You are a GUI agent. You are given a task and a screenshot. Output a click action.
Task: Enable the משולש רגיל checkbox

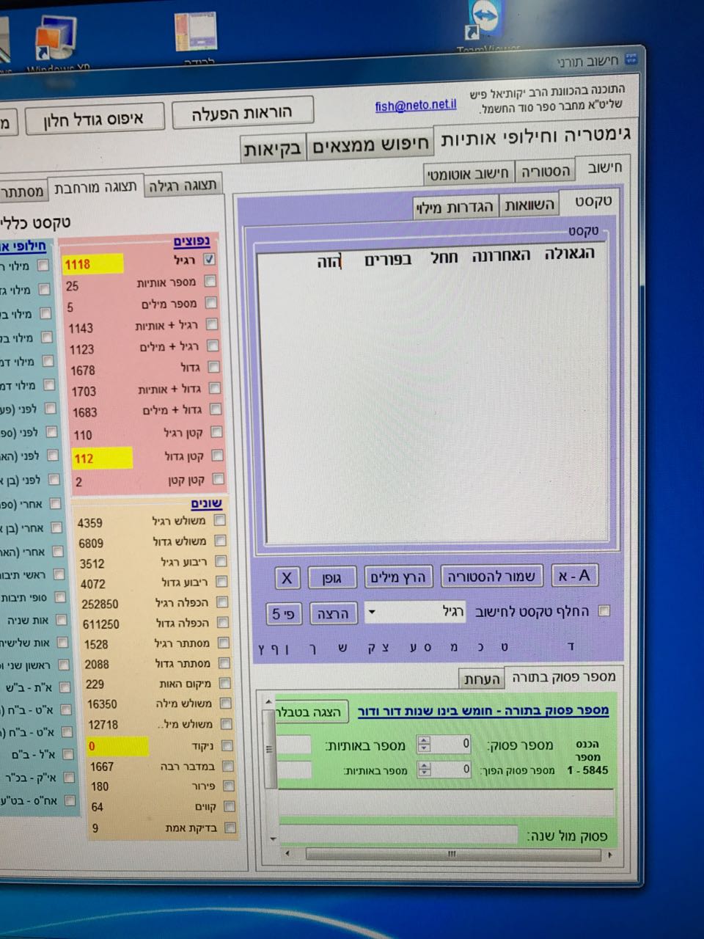click(x=219, y=520)
